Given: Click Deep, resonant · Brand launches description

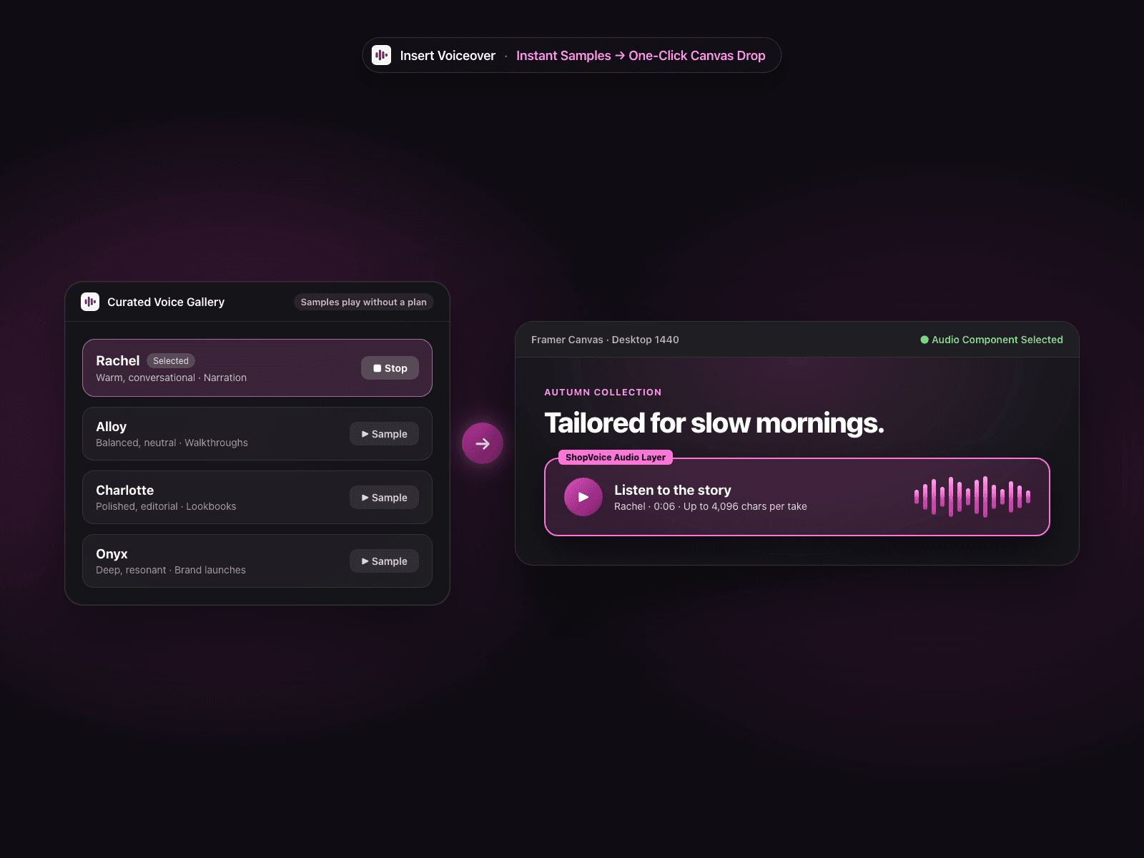Looking at the screenshot, I should (171, 570).
